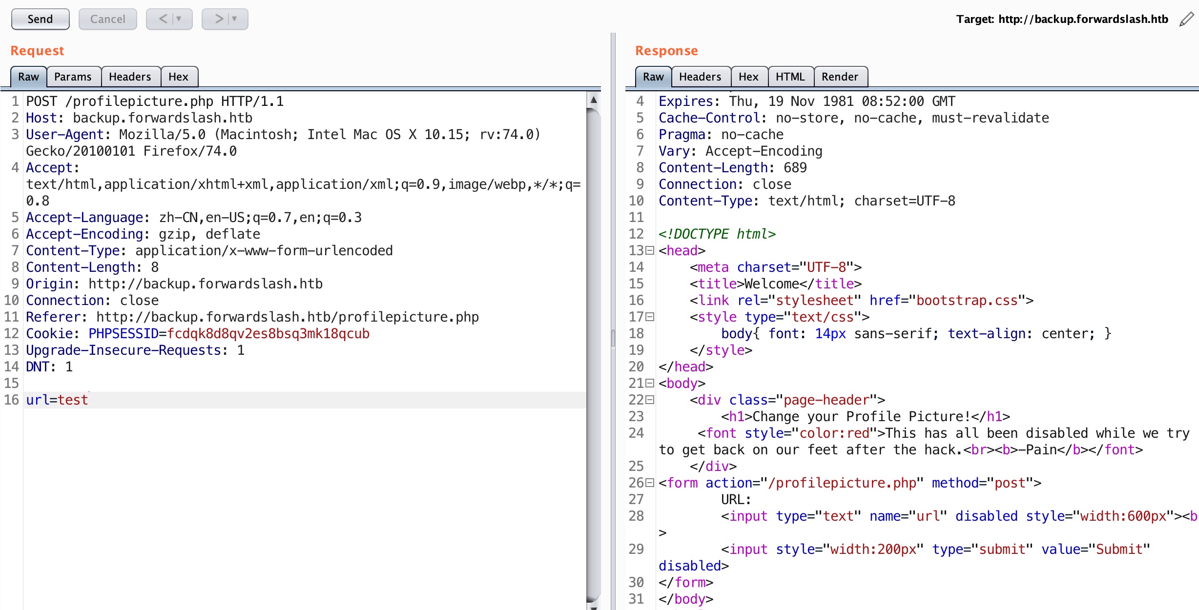The image size is (1199, 610).
Task: Collapse the style tag fold marker
Action: tap(650, 317)
